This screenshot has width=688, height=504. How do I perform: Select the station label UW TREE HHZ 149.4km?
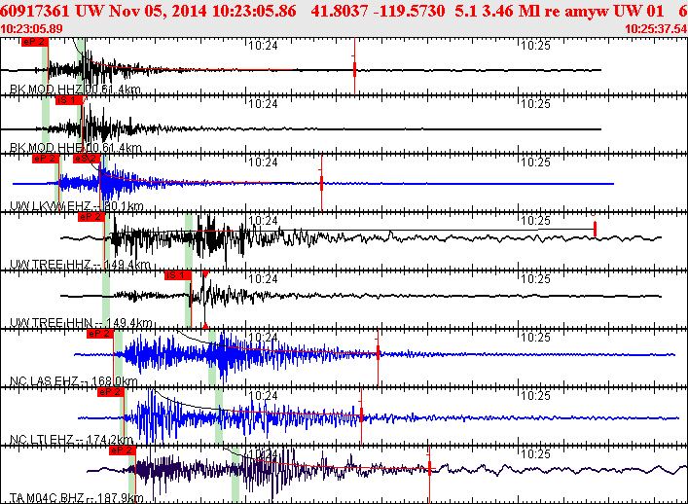pyautogui.click(x=80, y=265)
